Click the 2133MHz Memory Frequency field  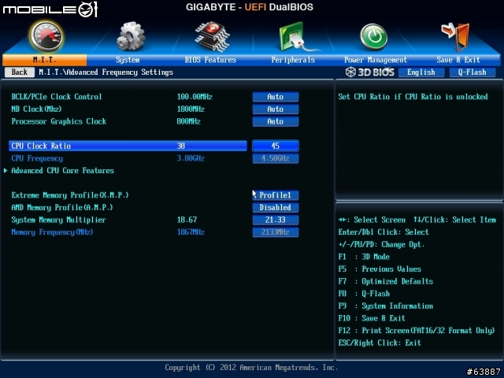pos(276,232)
